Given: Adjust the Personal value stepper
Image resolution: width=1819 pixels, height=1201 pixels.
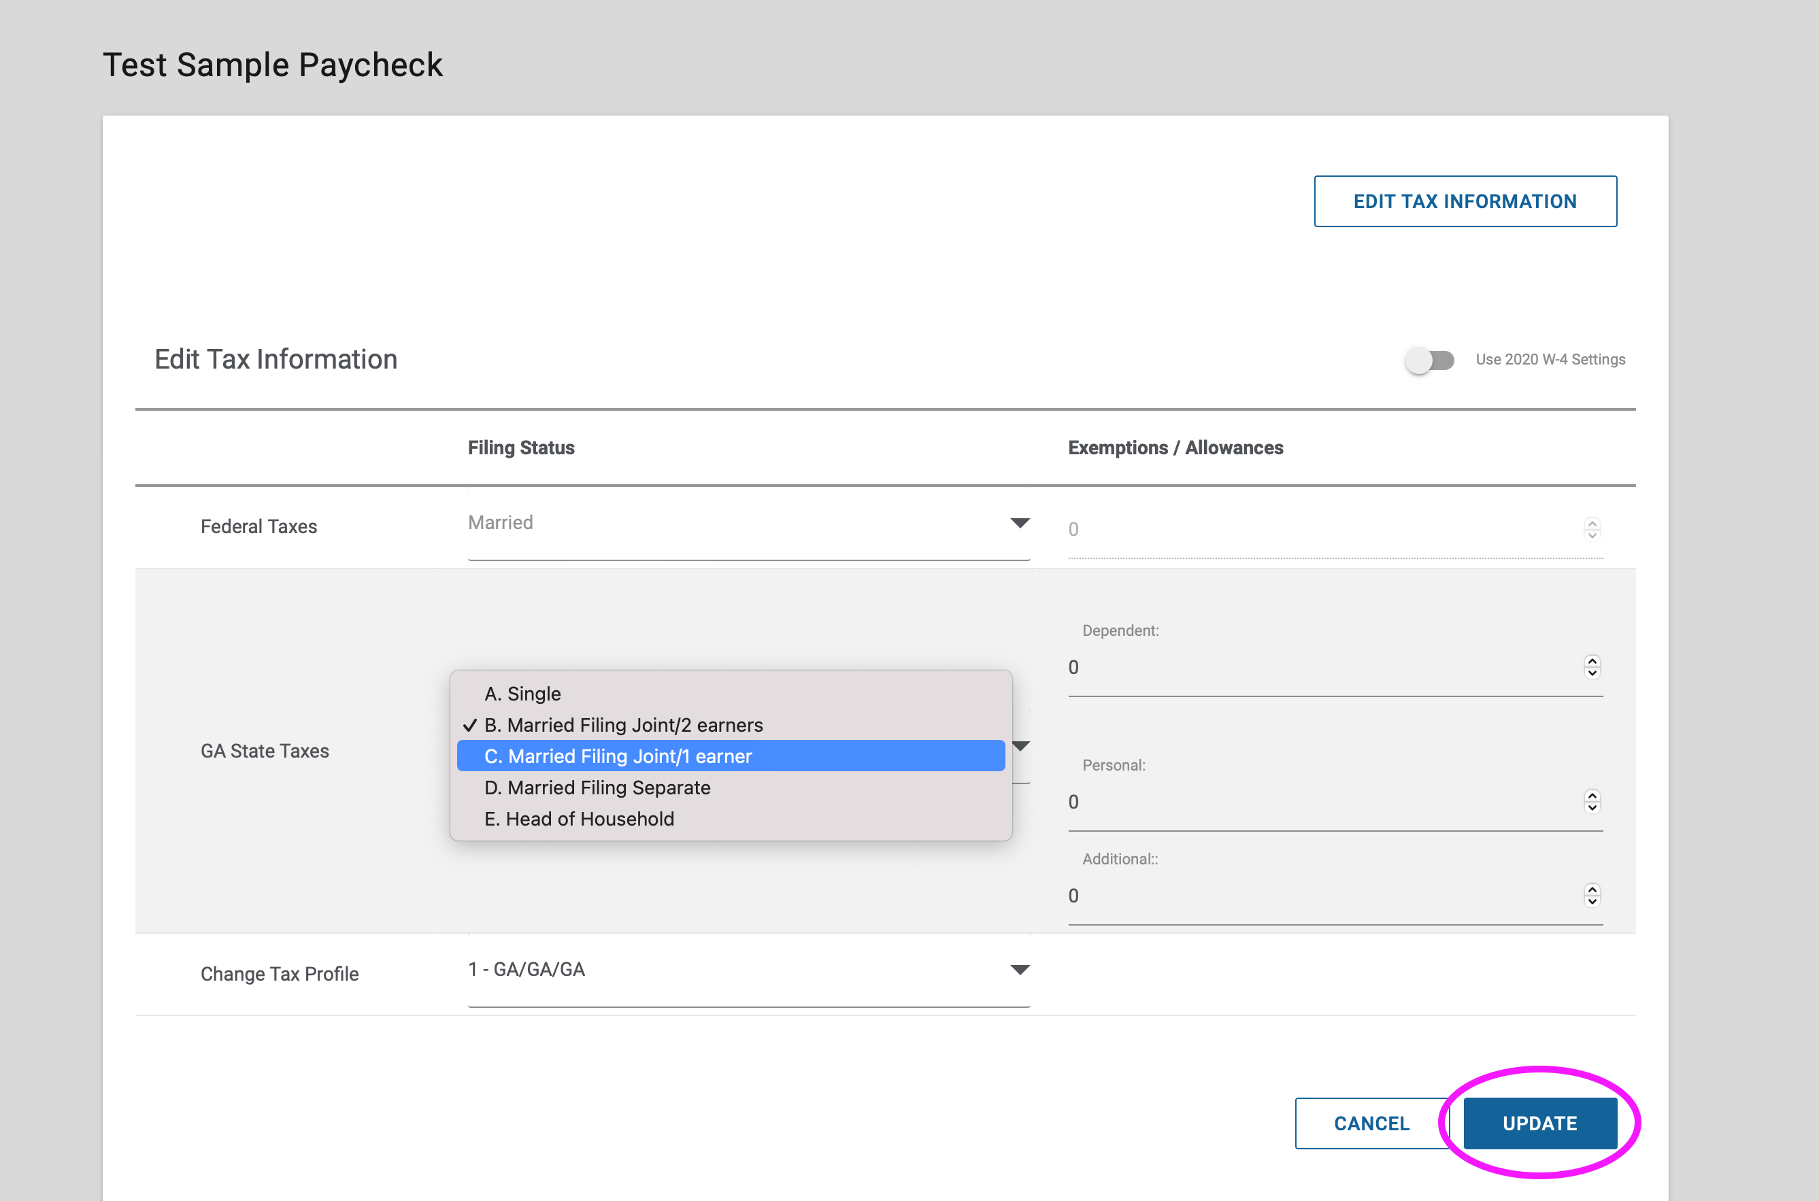Looking at the screenshot, I should coord(1591,801).
